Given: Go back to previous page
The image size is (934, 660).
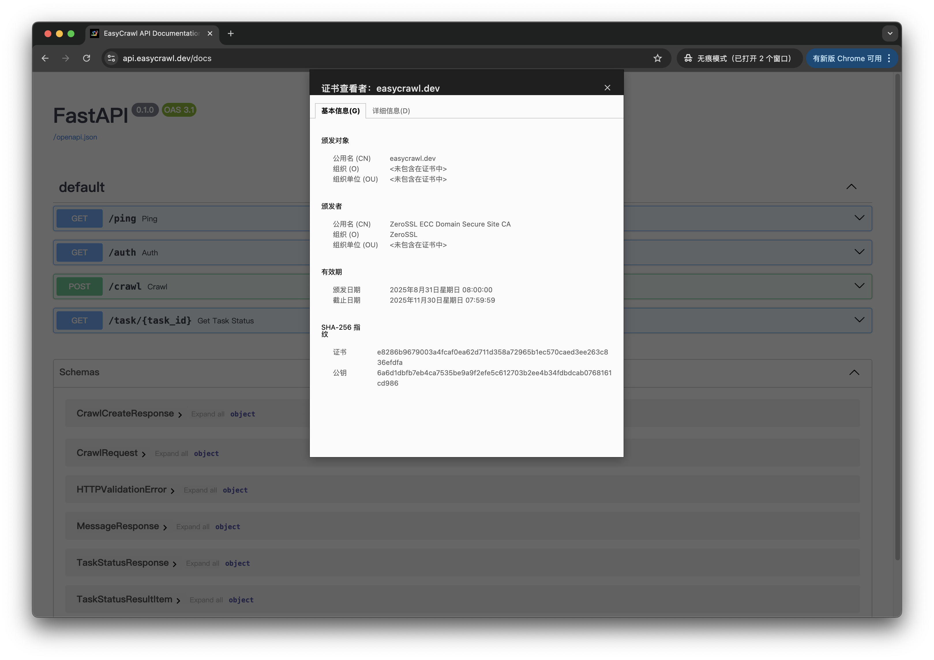Looking at the screenshot, I should coord(45,59).
